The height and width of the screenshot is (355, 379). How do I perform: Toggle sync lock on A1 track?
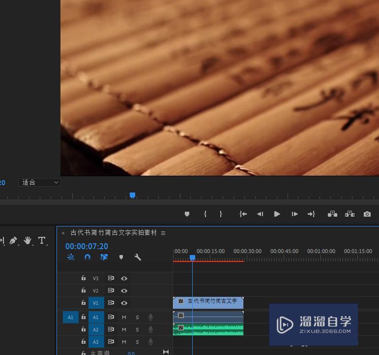click(111, 317)
